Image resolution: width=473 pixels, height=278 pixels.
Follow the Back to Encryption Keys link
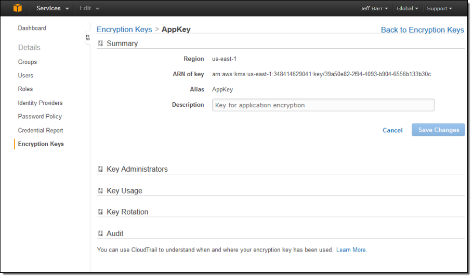point(422,30)
